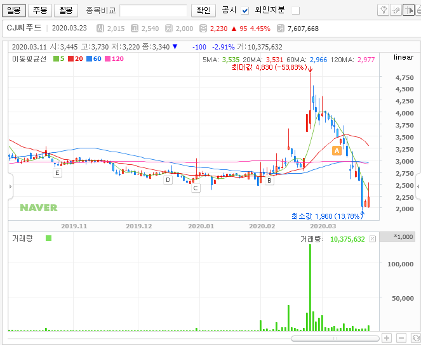Select the drawing eraser tool
Image resolution: width=421 pixels, height=345 pixels.
tap(396, 10)
